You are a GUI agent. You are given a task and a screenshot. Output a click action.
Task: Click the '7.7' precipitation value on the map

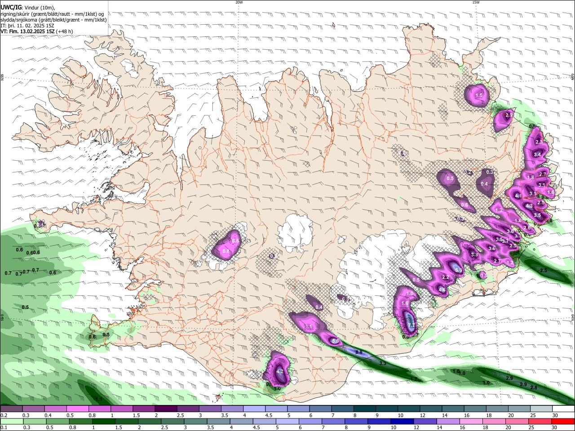point(411,325)
